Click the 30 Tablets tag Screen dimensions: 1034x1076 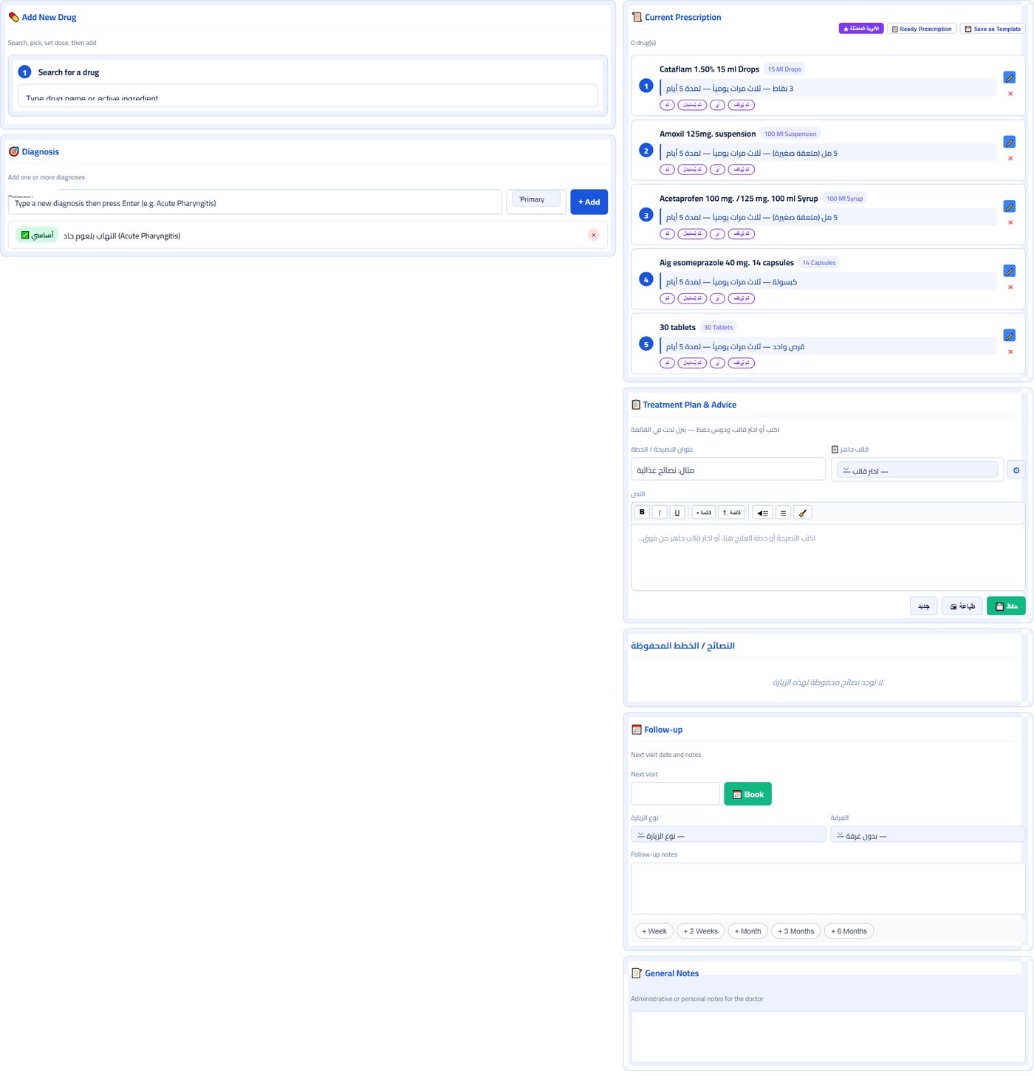pyautogui.click(x=718, y=328)
